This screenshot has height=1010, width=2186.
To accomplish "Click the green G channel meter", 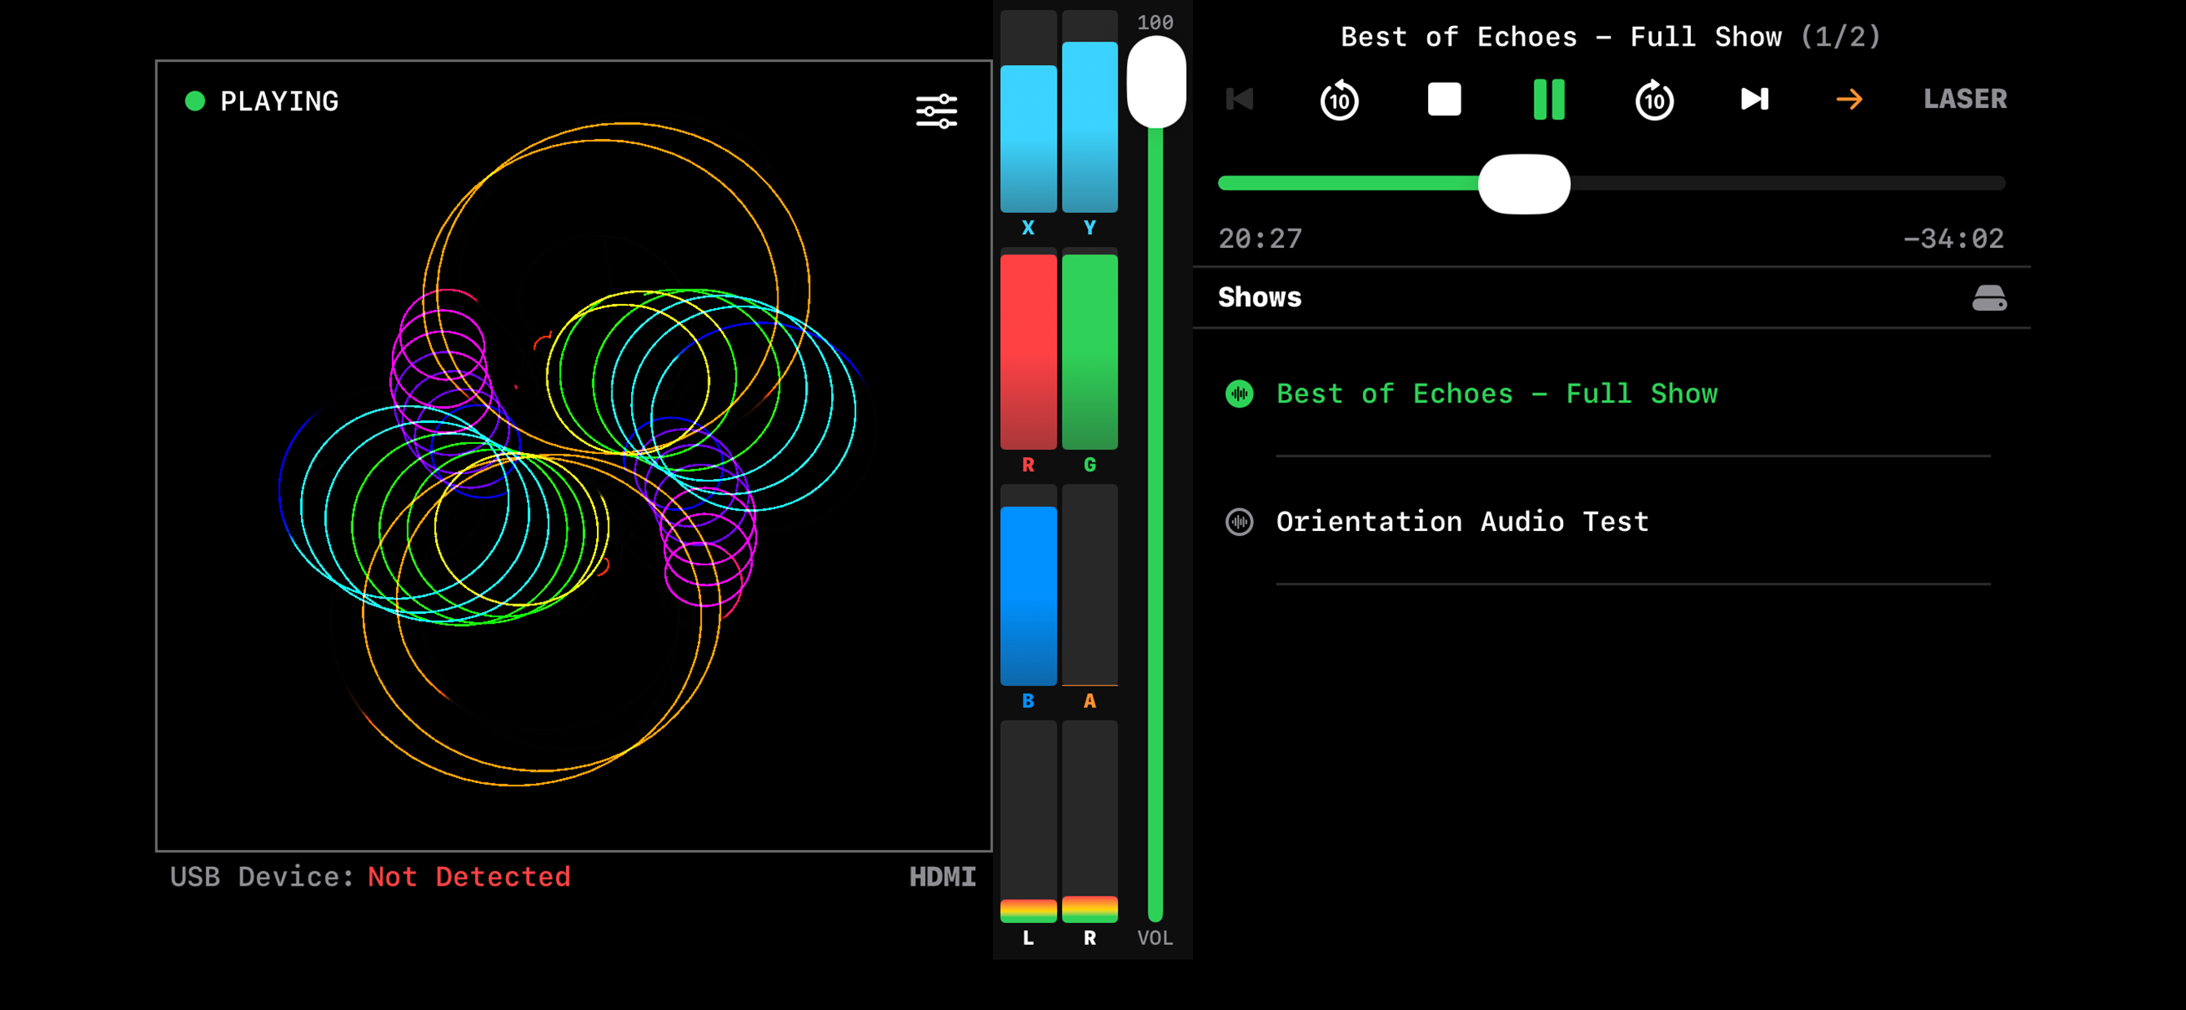I will tap(1090, 348).
